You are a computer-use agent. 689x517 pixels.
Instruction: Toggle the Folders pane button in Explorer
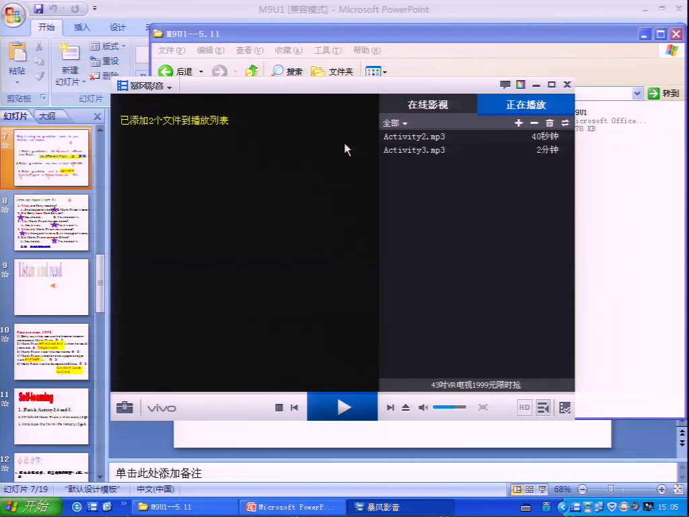tap(332, 71)
